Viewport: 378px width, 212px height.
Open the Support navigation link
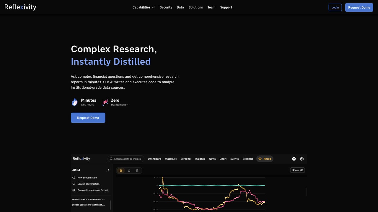(x=226, y=7)
